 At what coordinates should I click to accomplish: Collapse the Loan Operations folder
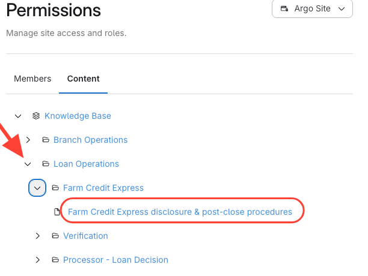pos(28,164)
